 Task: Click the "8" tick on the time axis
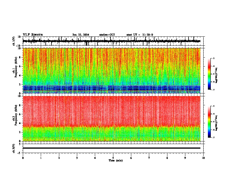[167, 158]
